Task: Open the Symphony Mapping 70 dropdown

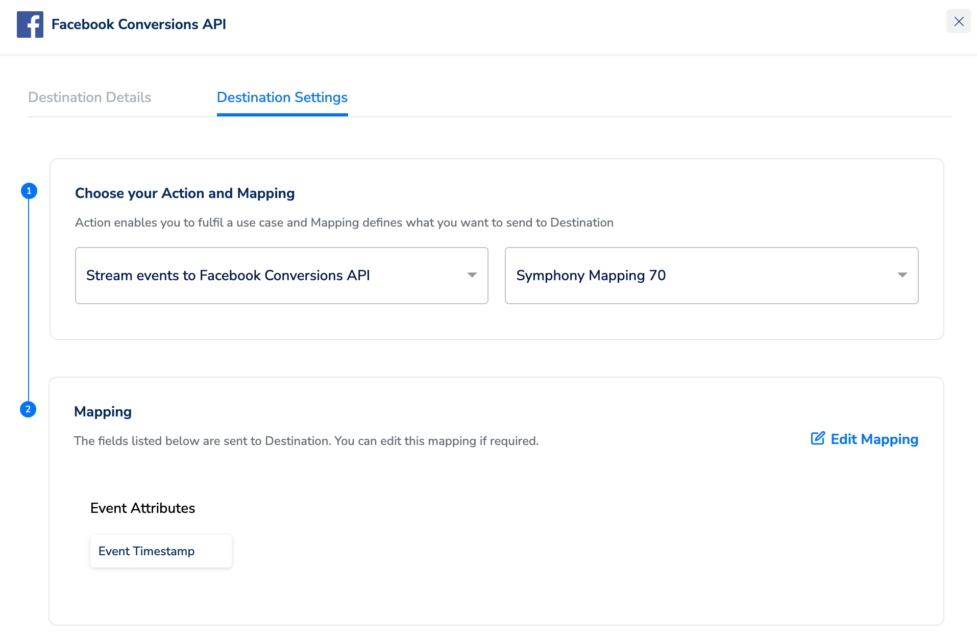Action: (x=712, y=276)
